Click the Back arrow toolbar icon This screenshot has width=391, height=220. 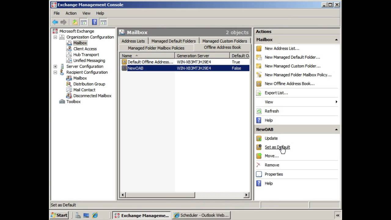click(55, 22)
